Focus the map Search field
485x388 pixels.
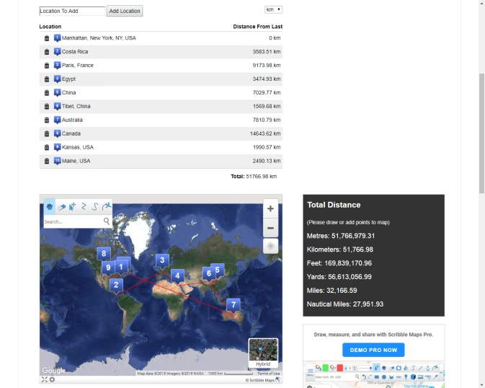click(x=73, y=221)
